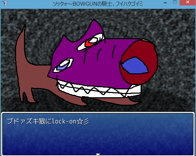Screen dimensions: 196x156
Task: Click the dialogue text ブドァズキ狼にlock-on☆彡
Action: coord(48,121)
